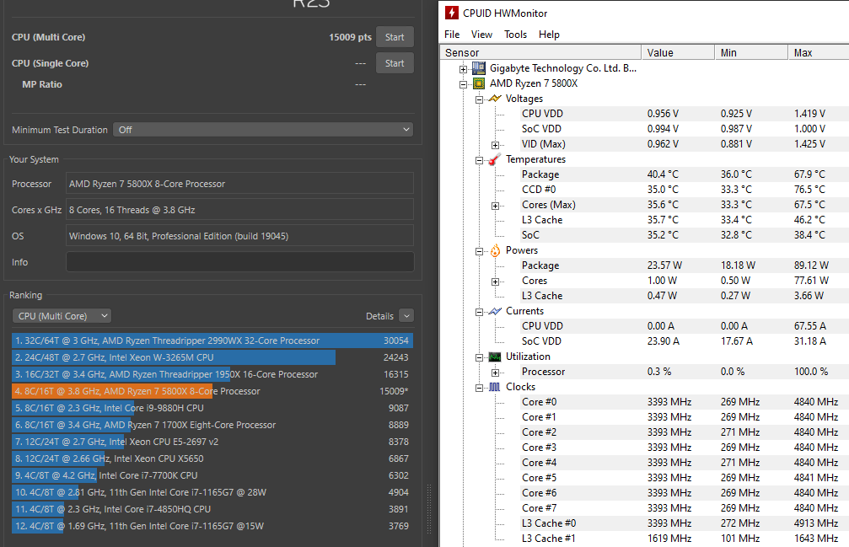This screenshot has width=849, height=547.
Task: Collapse the Voltages section
Action: pos(479,99)
